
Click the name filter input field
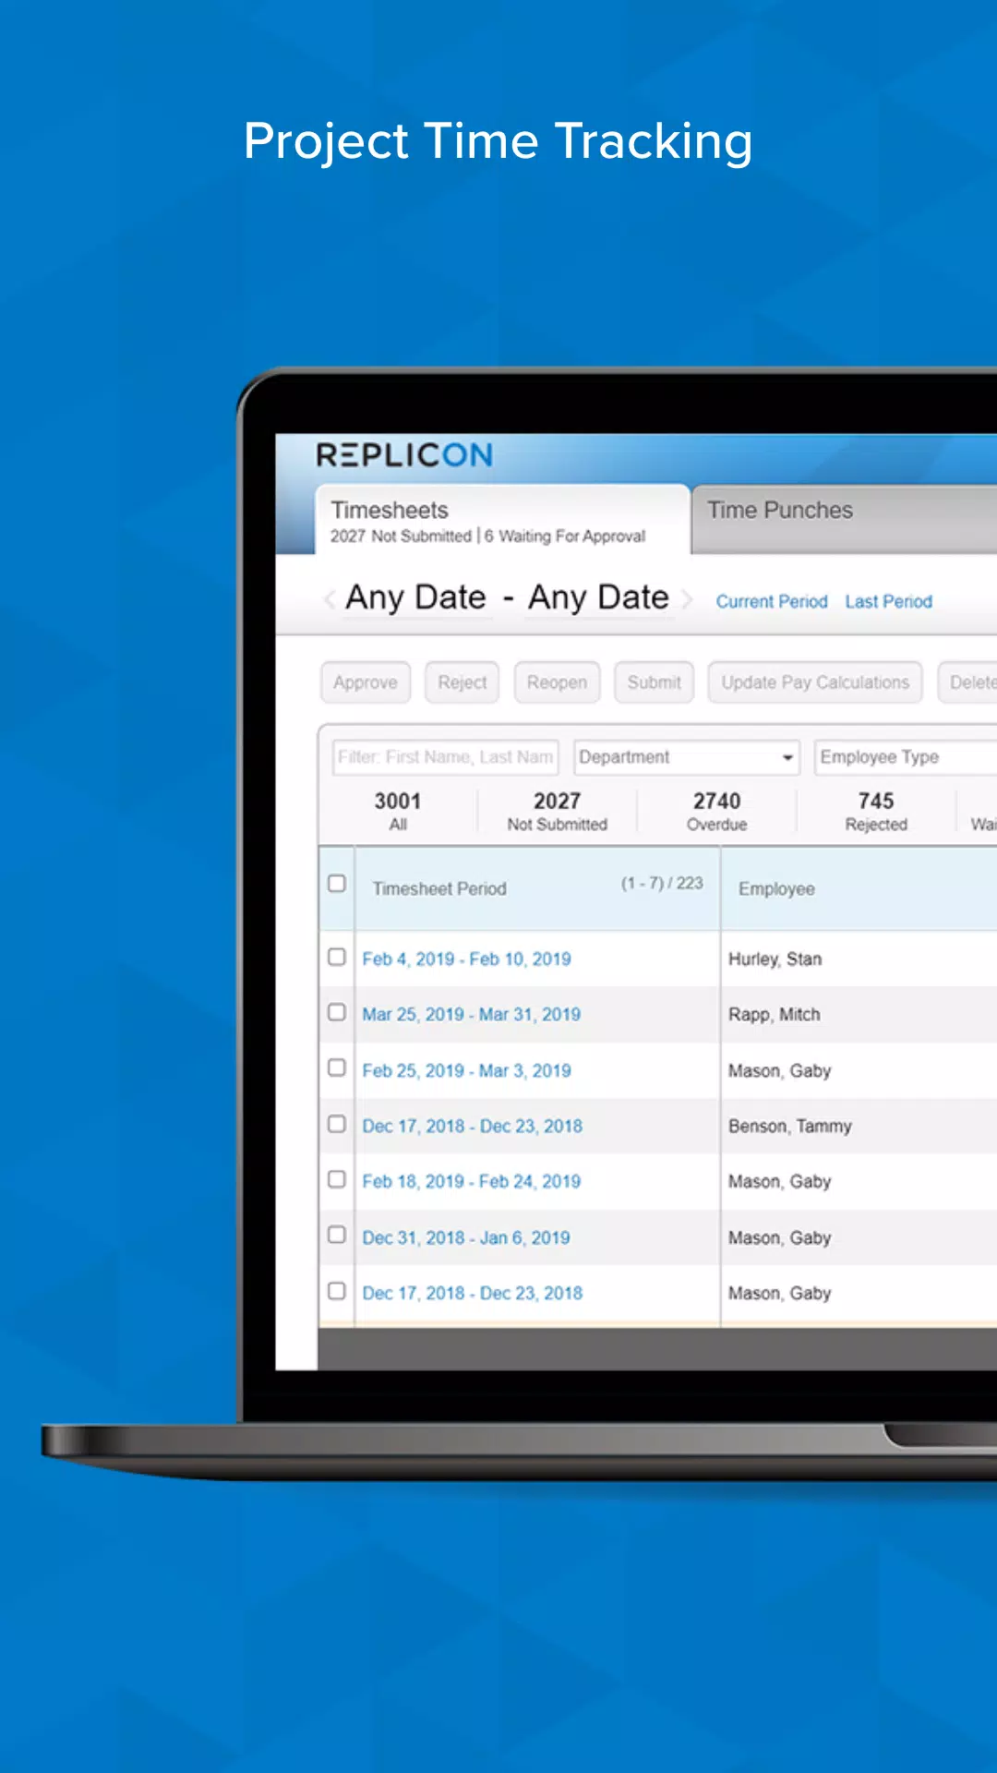[x=445, y=757]
